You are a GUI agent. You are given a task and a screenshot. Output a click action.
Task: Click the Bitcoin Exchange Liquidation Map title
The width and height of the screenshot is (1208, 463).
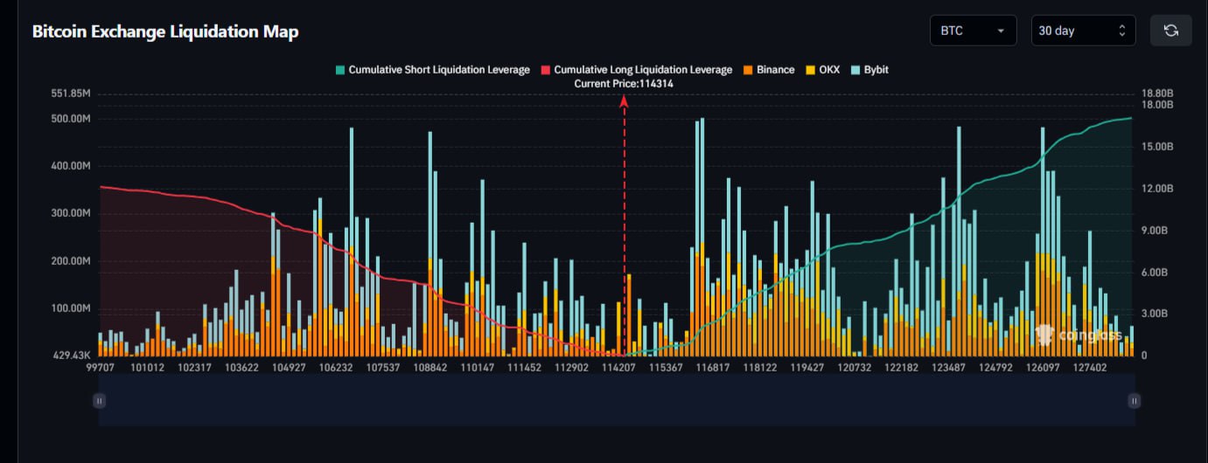[x=165, y=31]
